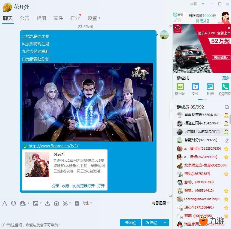Open the 消息记录 dropdown
The width and height of the screenshot is (231, 229).
click(160, 203)
